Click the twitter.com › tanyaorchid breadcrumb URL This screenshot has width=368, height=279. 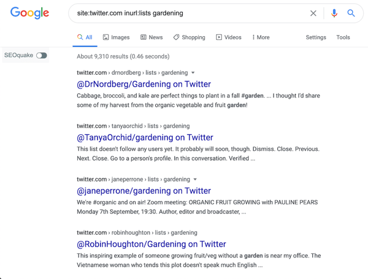133,126
